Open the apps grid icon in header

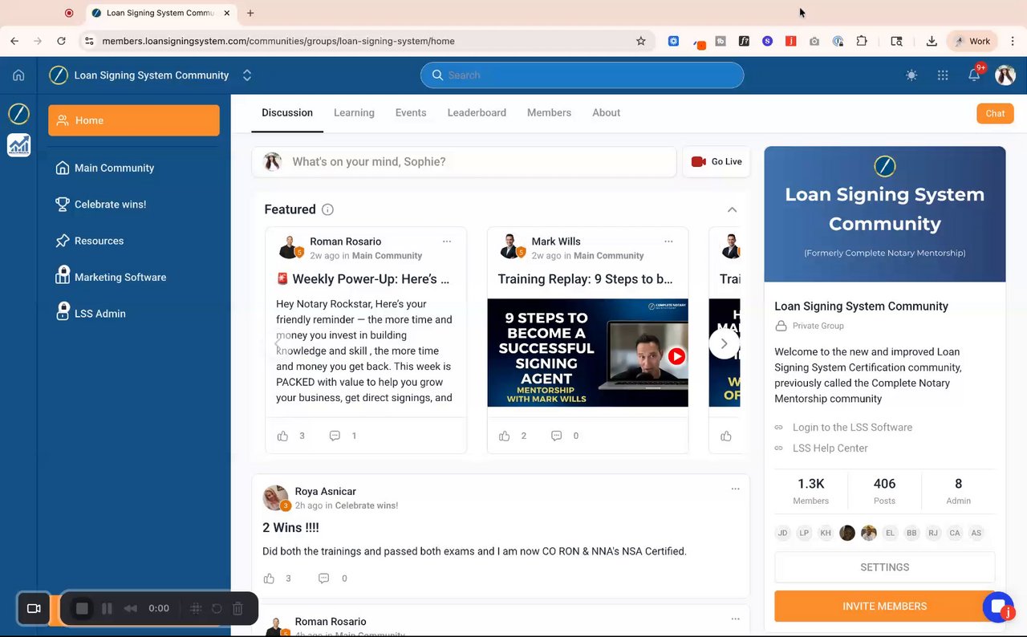coord(943,75)
